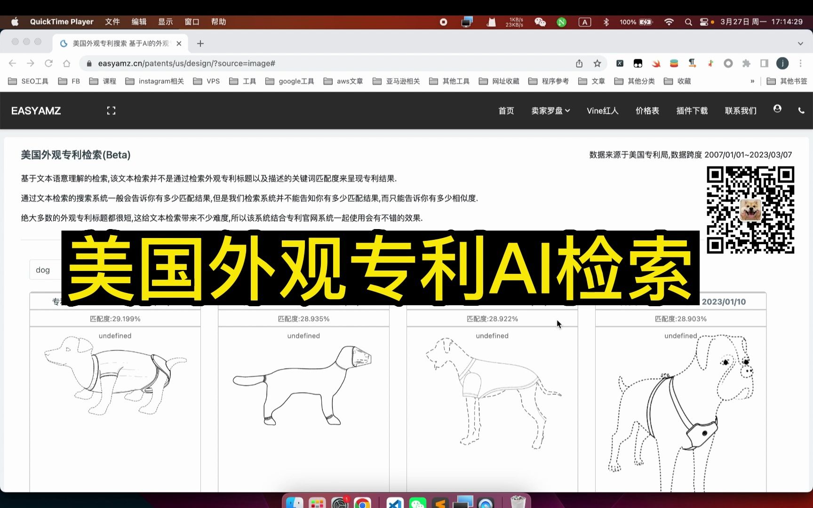
Task: Click the Apple menu icon
Action: pos(15,22)
